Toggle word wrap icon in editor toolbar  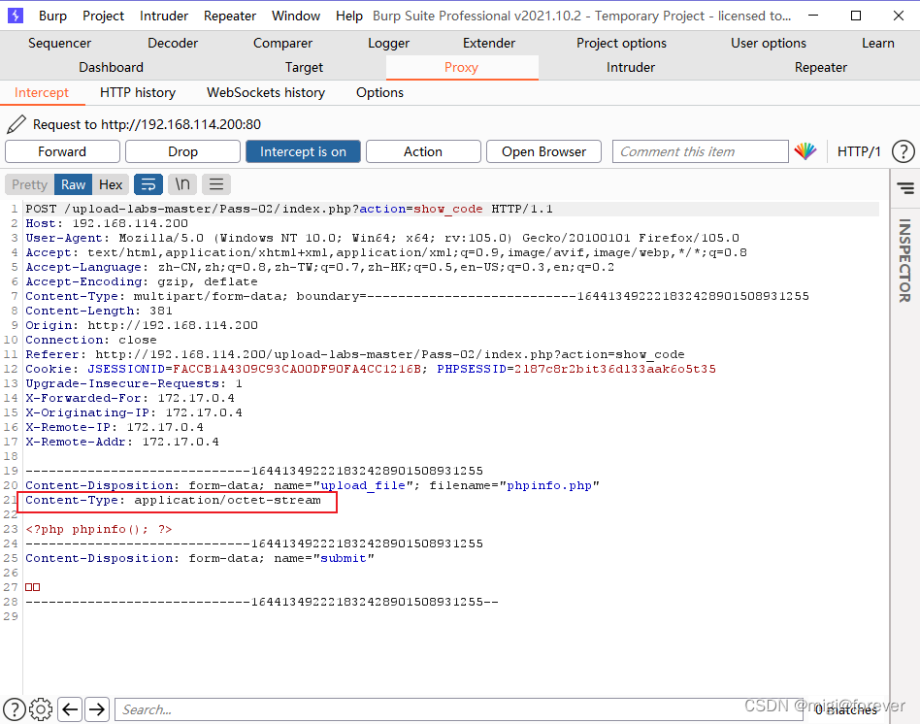coord(148,184)
